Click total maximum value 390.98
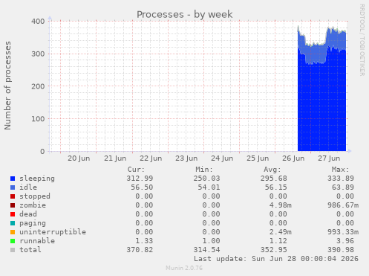 pyautogui.click(x=341, y=250)
